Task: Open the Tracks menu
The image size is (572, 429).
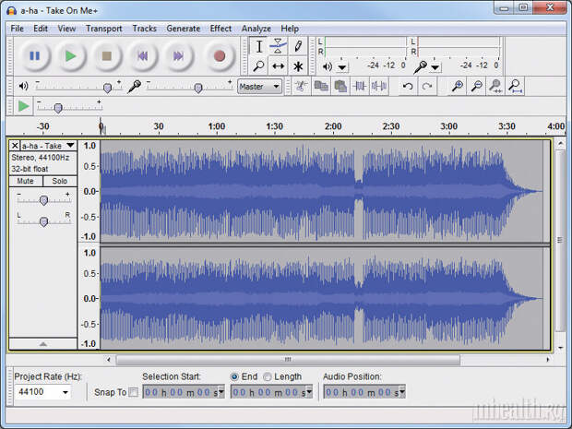Action: click(145, 29)
